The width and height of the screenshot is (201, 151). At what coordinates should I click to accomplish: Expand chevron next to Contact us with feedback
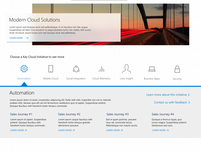coord(189,102)
